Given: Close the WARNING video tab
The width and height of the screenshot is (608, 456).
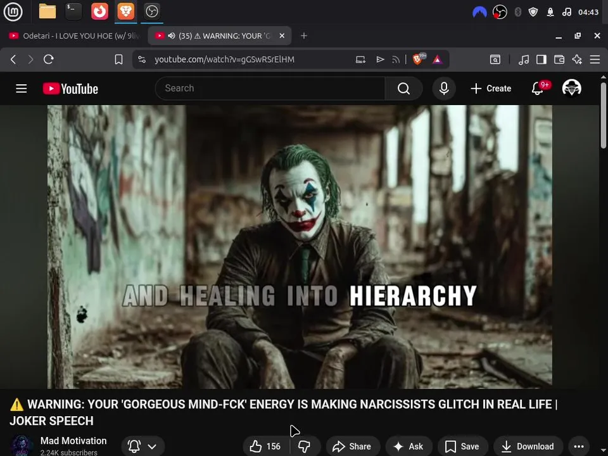Looking at the screenshot, I should (x=282, y=35).
